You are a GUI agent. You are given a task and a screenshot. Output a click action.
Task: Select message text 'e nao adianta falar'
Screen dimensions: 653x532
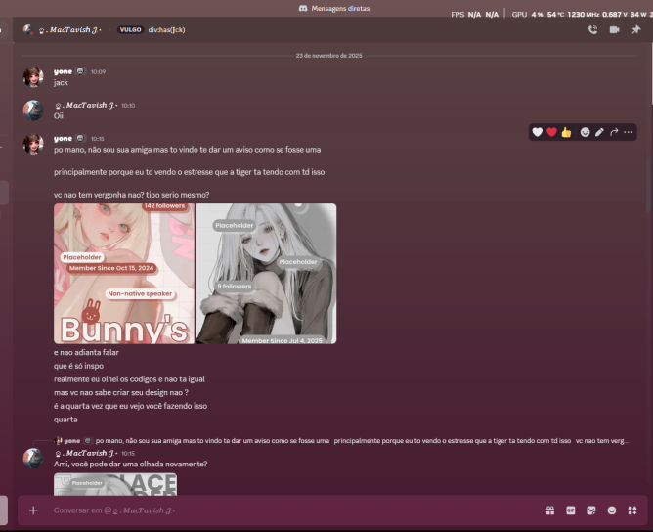tap(86, 352)
